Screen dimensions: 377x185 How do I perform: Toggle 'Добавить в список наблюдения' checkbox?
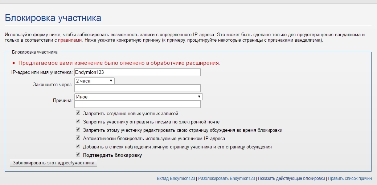point(78,146)
